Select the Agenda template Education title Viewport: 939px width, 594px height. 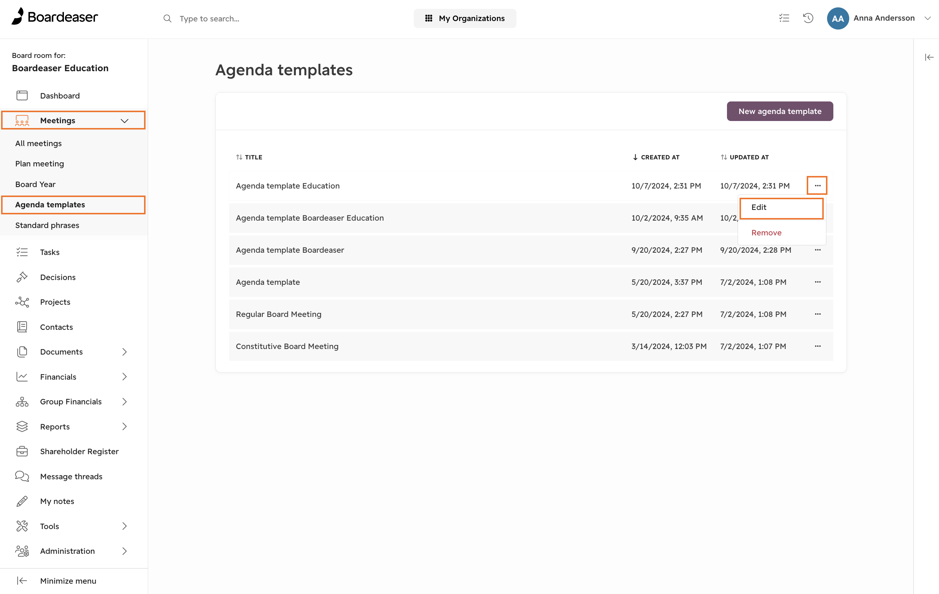pyautogui.click(x=288, y=186)
